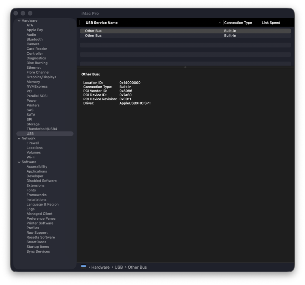Show Graphics/Displays information

pyautogui.click(x=41, y=77)
